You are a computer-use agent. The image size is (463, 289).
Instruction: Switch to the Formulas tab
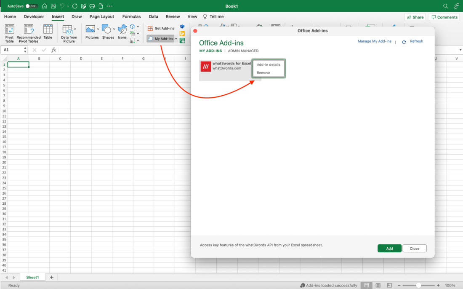tap(131, 16)
